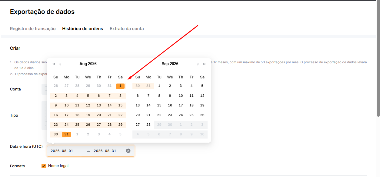Choose August 20 in the calendar
This screenshot has width=380, height=177.
click(99, 115)
